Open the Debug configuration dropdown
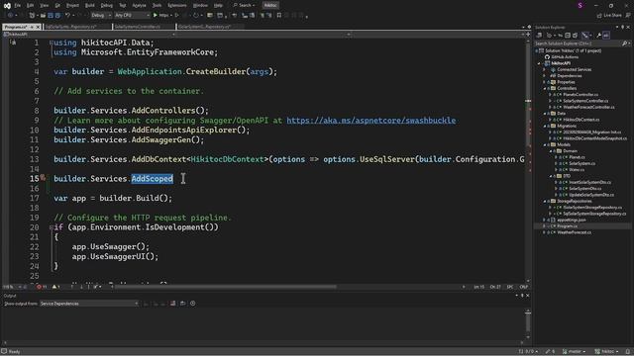Viewport: 634px width, 356px height. pyautogui.click(x=101, y=16)
